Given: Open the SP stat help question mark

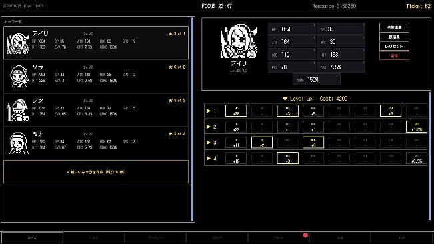Looking at the screenshot, I should pos(363,25).
